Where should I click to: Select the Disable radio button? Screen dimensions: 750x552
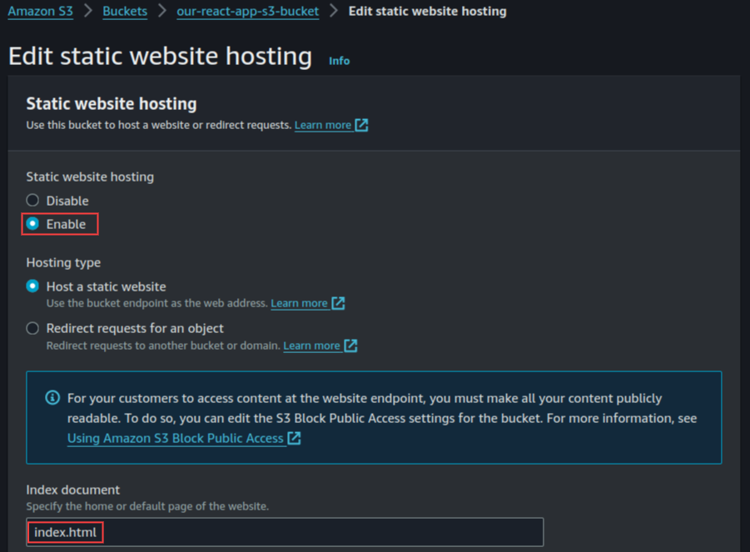pos(32,201)
